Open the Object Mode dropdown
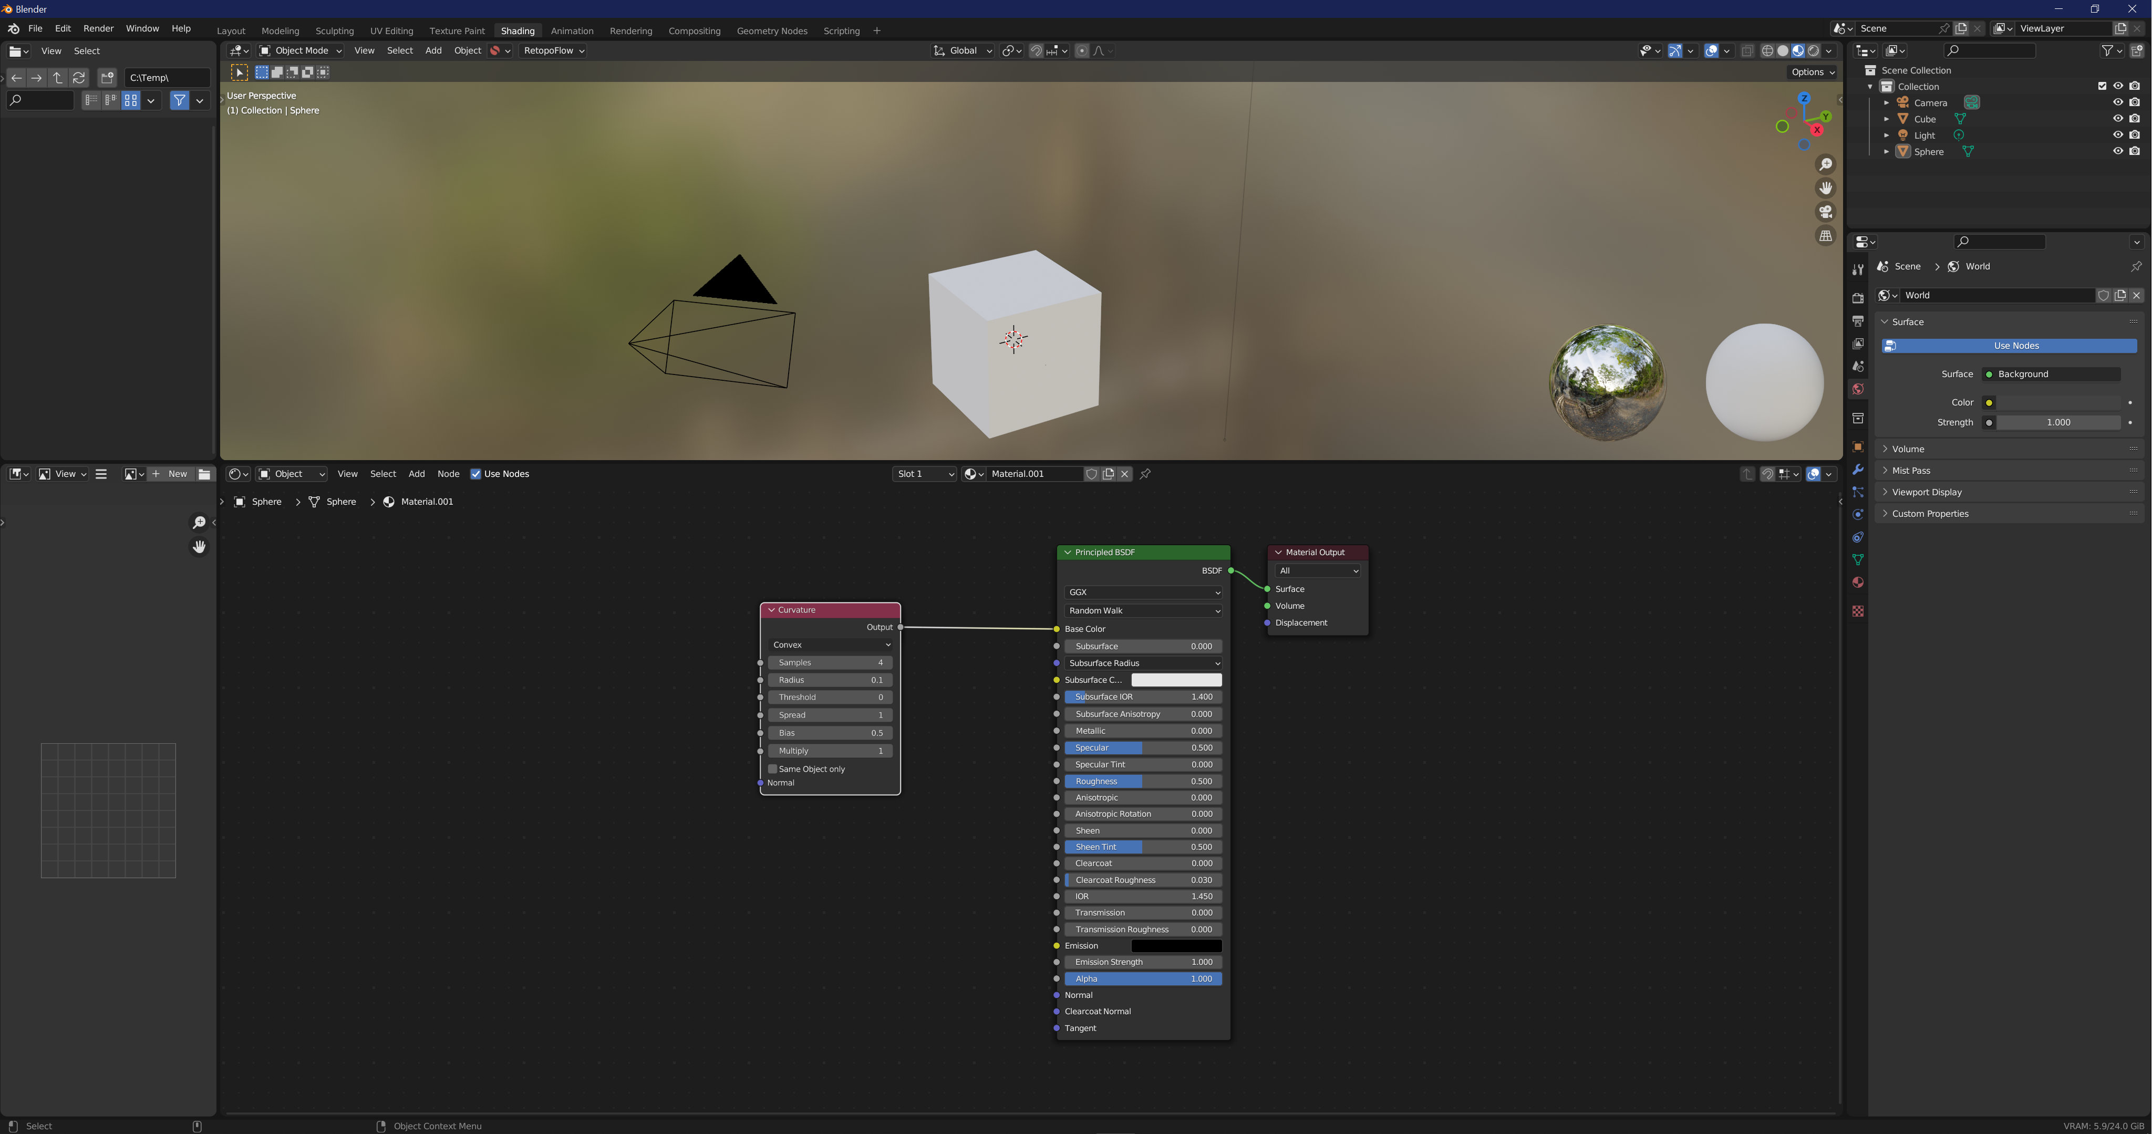The height and width of the screenshot is (1134, 2152). (300, 51)
